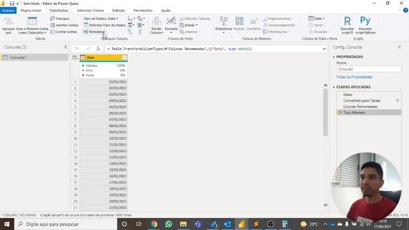Switch to the Transformar tab
The image size is (409, 230).
pos(59,10)
